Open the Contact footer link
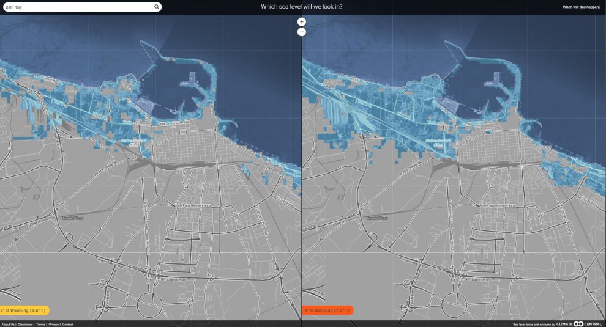 [x=67, y=325]
